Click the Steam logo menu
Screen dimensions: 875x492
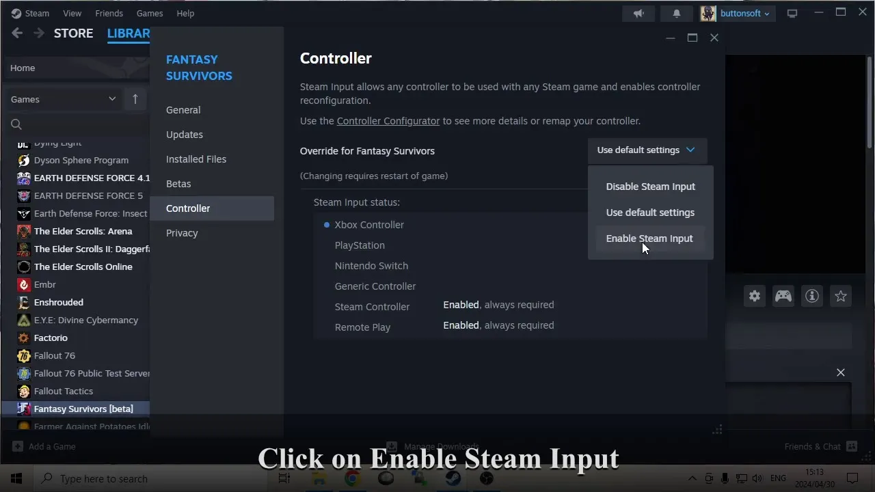(30, 13)
